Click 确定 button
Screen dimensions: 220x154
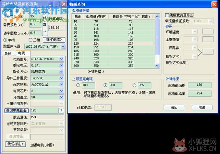[174, 108]
